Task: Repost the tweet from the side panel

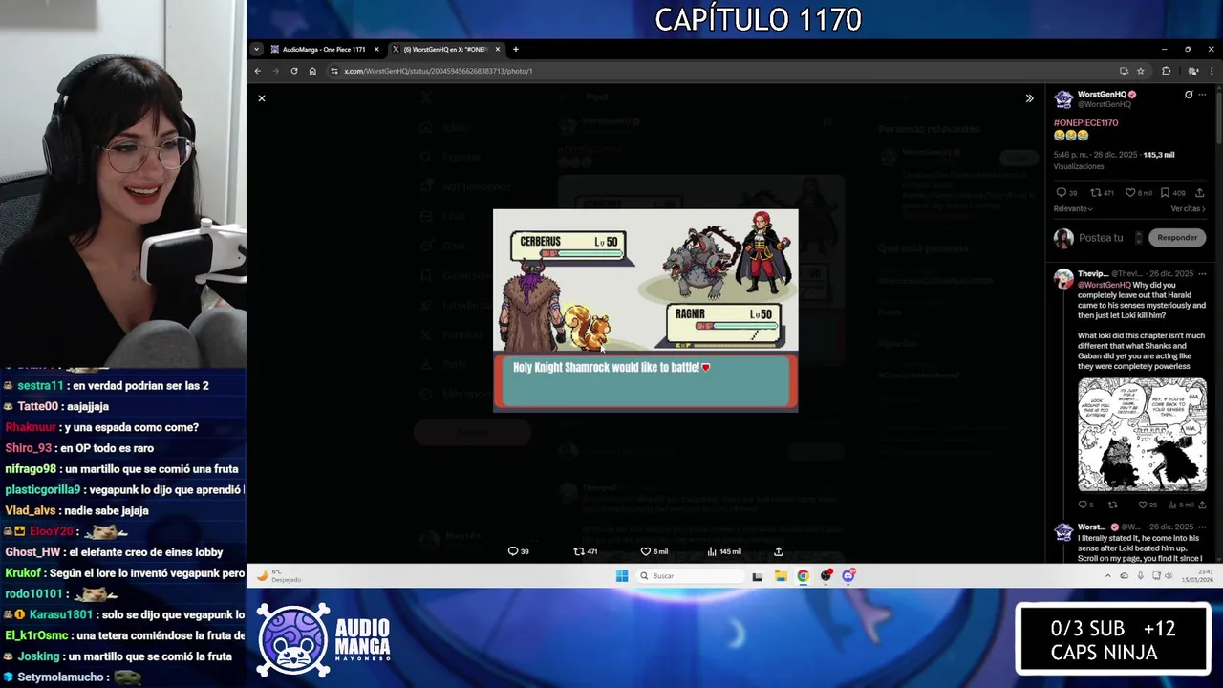Action: point(1102,193)
